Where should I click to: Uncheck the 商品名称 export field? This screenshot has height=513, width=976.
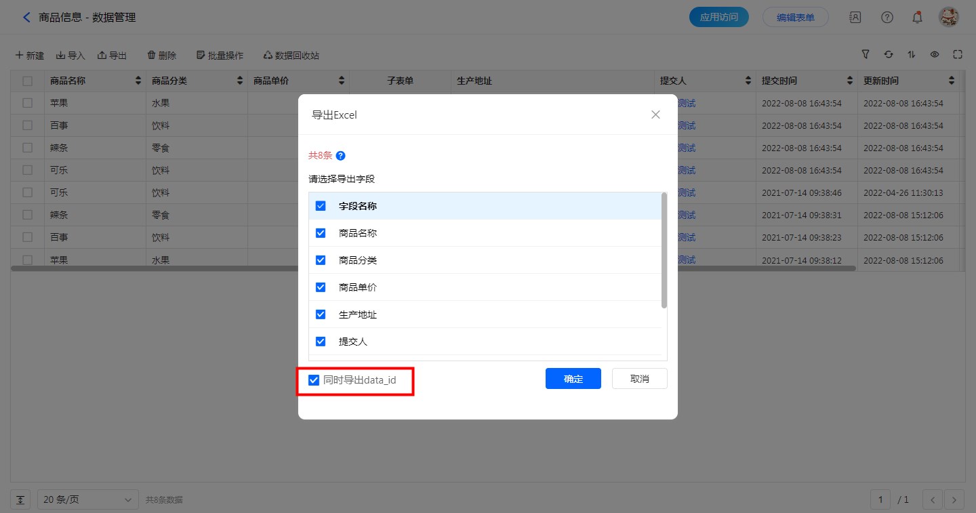coord(321,233)
